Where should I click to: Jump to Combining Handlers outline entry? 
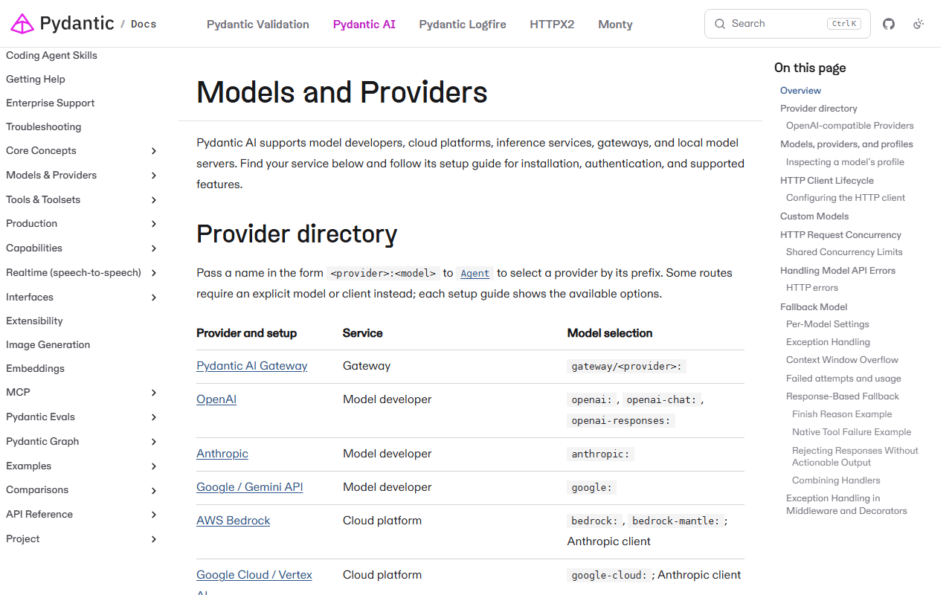(x=836, y=480)
